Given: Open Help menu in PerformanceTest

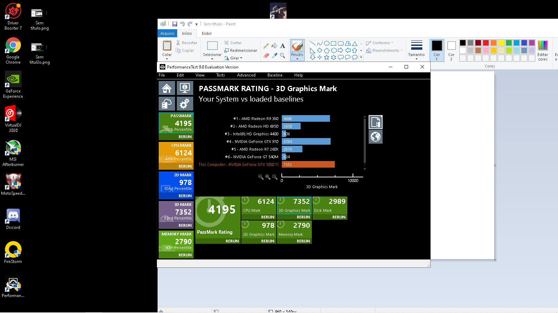Looking at the screenshot, I should point(299,75).
